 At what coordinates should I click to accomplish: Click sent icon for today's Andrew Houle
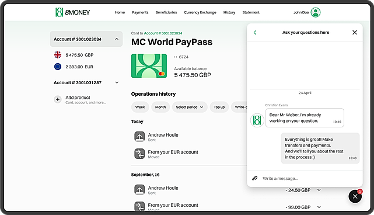139,137
